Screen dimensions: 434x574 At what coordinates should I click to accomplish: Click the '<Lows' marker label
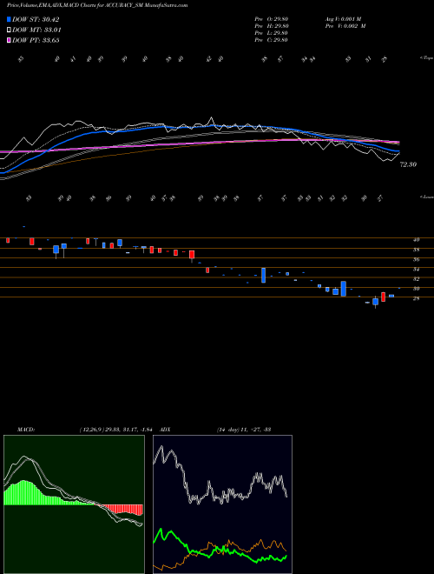(x=426, y=197)
